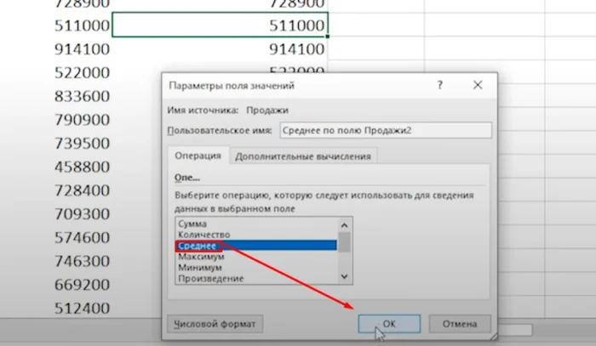Screen dimensions: 596x346
Task: Click the Пользовательское имя text field
Action: coord(385,130)
